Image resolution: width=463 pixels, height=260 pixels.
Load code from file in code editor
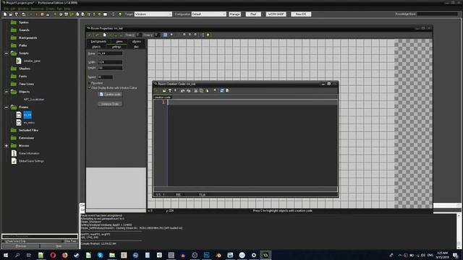164,90
